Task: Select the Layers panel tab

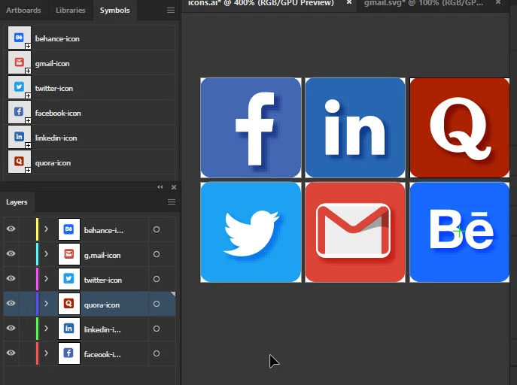Action: point(17,202)
